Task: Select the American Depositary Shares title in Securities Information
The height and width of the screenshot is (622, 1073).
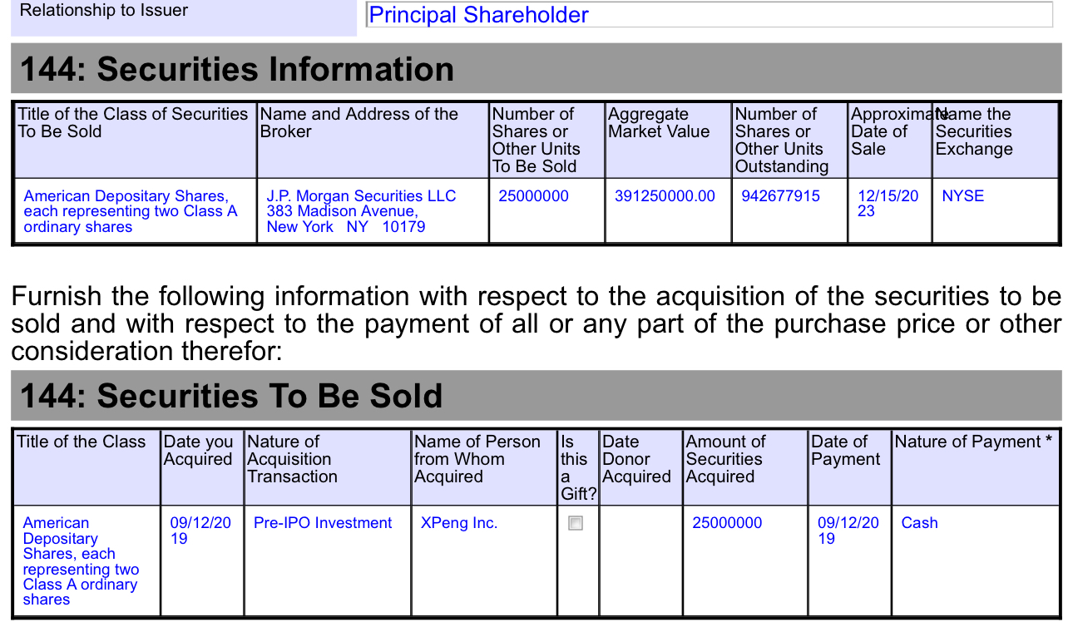Action: 131,211
